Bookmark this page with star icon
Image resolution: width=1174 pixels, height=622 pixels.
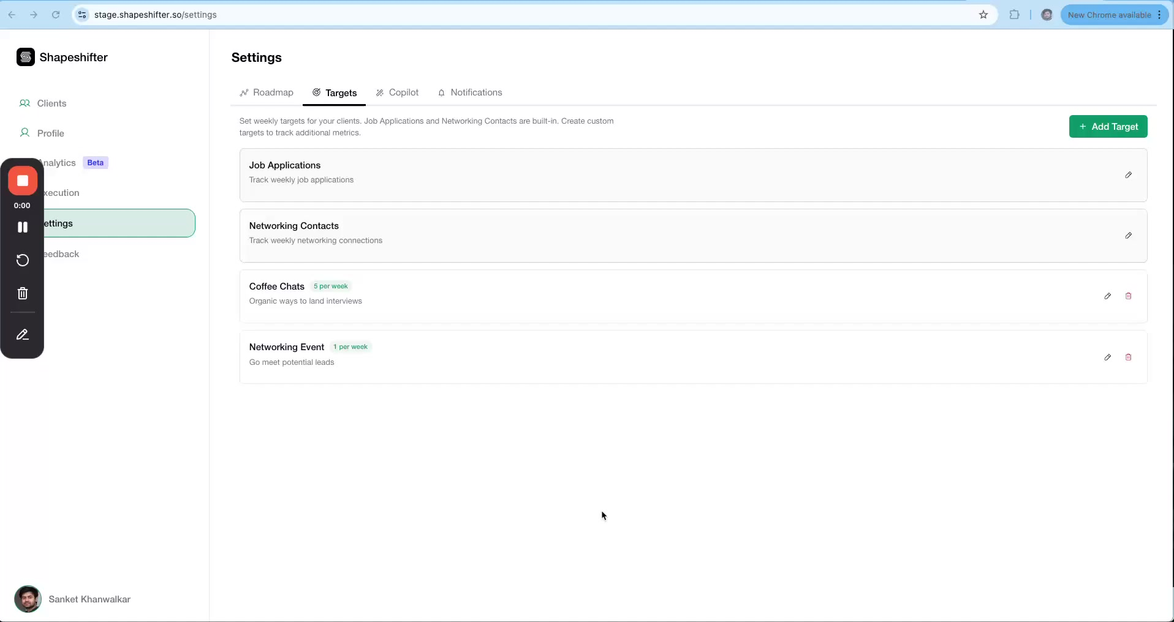[x=983, y=15]
